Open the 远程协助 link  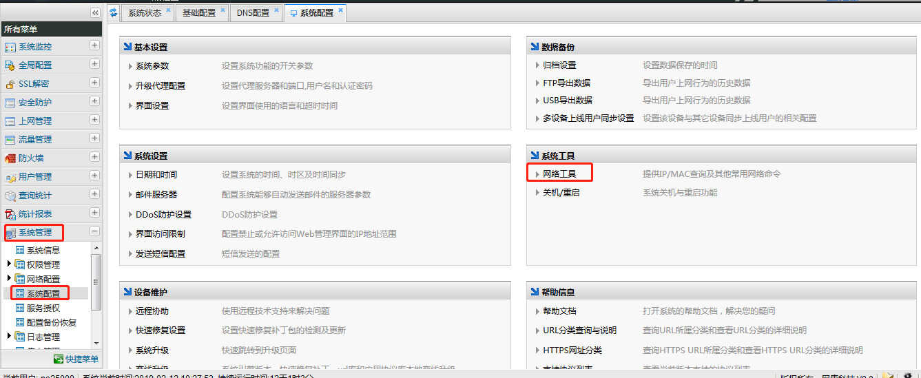pos(152,312)
